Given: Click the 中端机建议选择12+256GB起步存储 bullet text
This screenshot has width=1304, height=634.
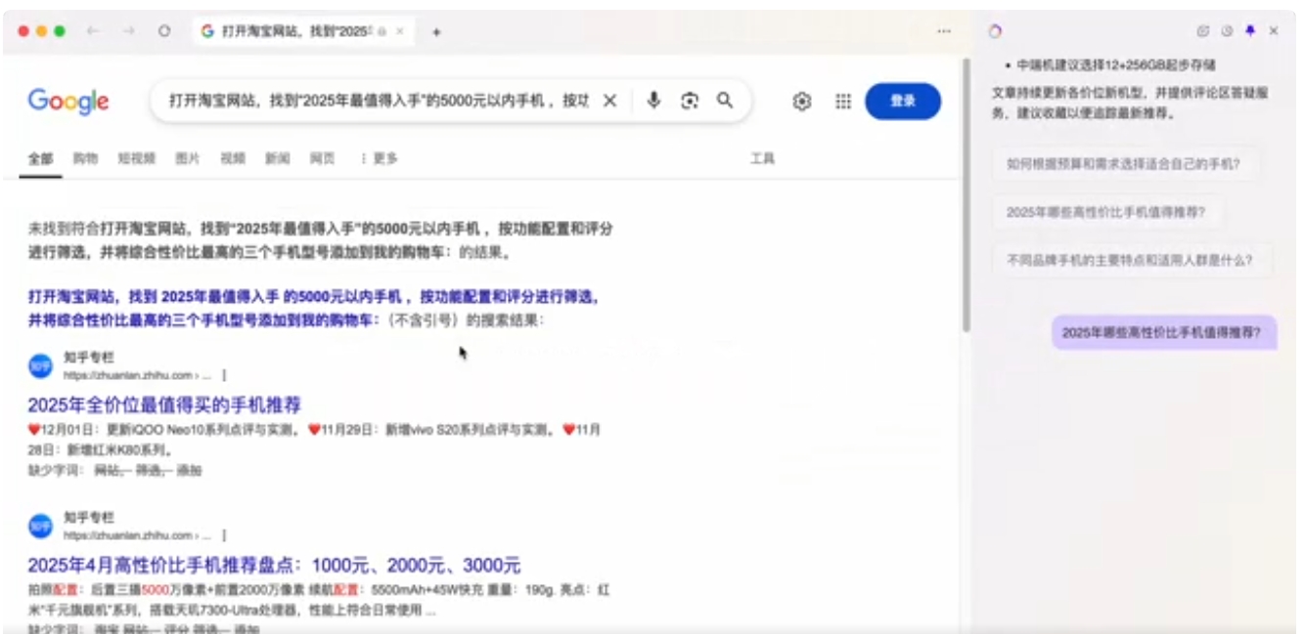Looking at the screenshot, I should point(1117,65).
